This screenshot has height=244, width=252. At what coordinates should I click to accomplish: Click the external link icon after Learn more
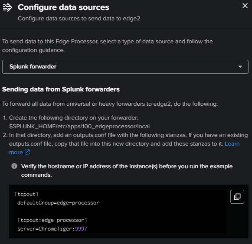tap(27, 152)
